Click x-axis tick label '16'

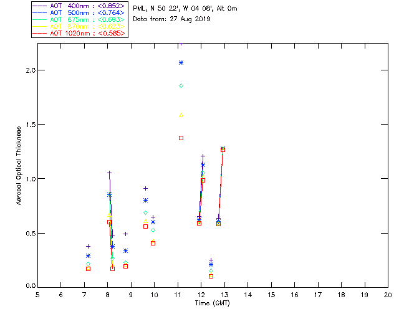pyautogui.click(x=294, y=295)
